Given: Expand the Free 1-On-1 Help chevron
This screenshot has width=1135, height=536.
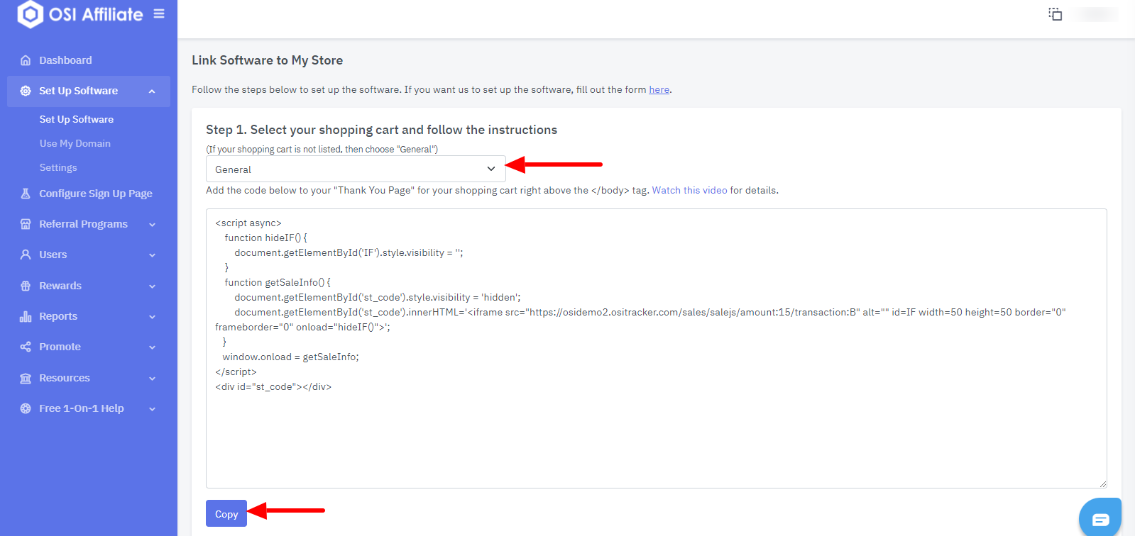Looking at the screenshot, I should [152, 409].
